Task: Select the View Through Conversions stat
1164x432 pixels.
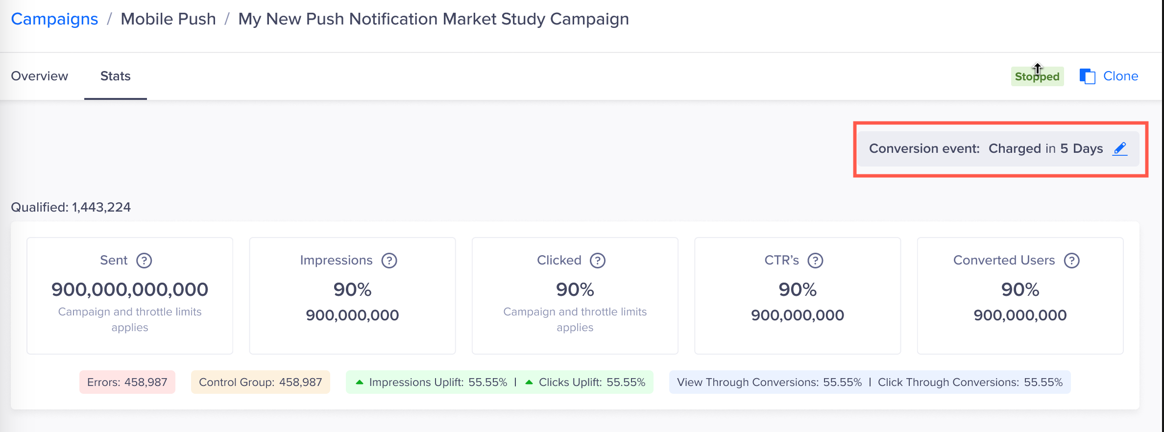Action: (x=769, y=382)
